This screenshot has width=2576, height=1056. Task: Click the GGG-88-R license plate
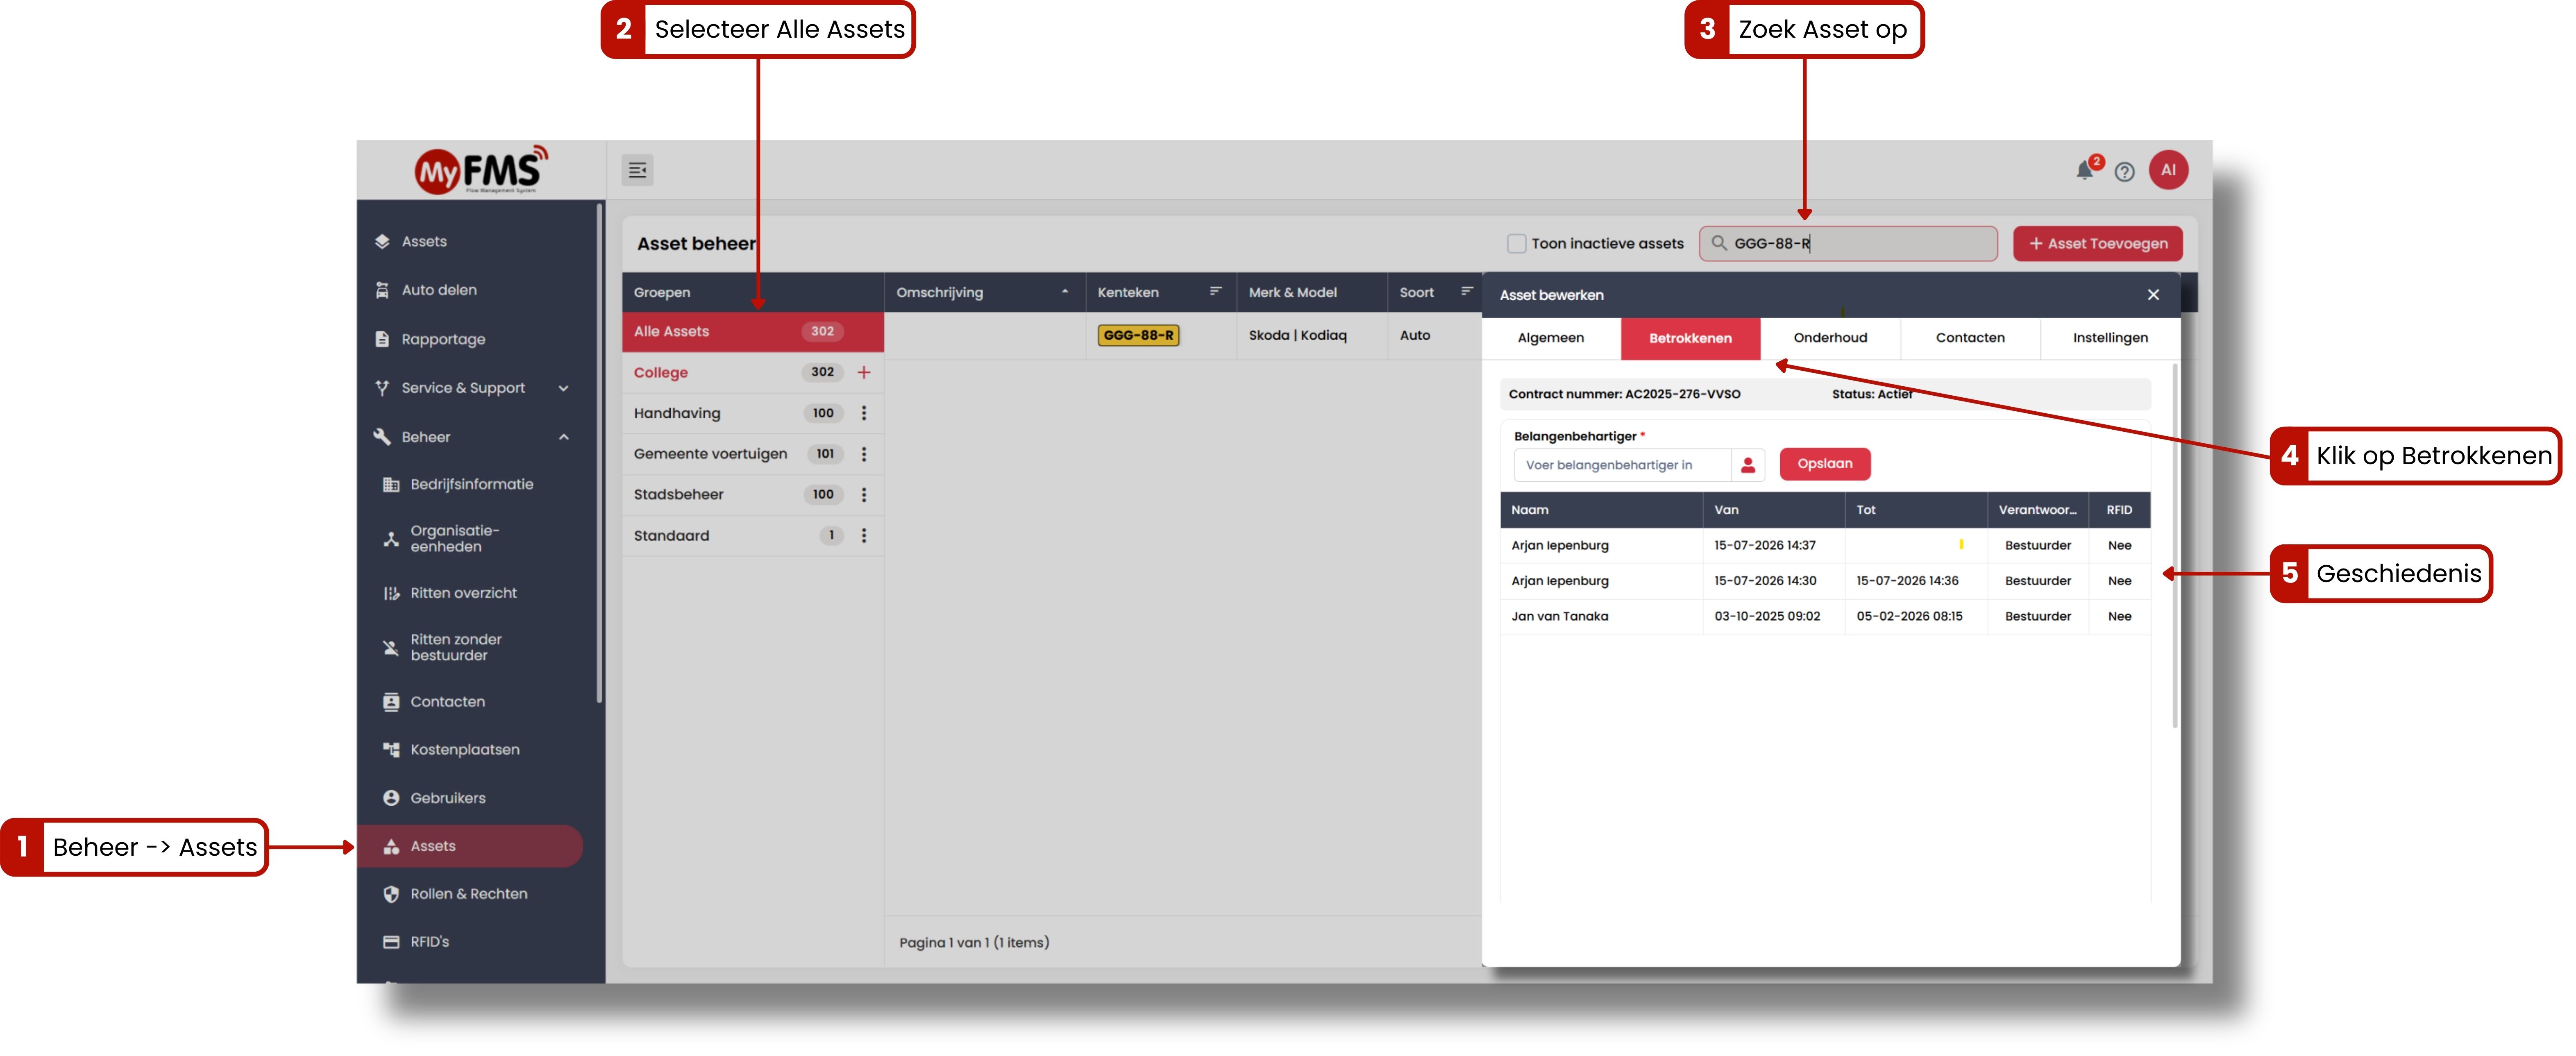1138,335
